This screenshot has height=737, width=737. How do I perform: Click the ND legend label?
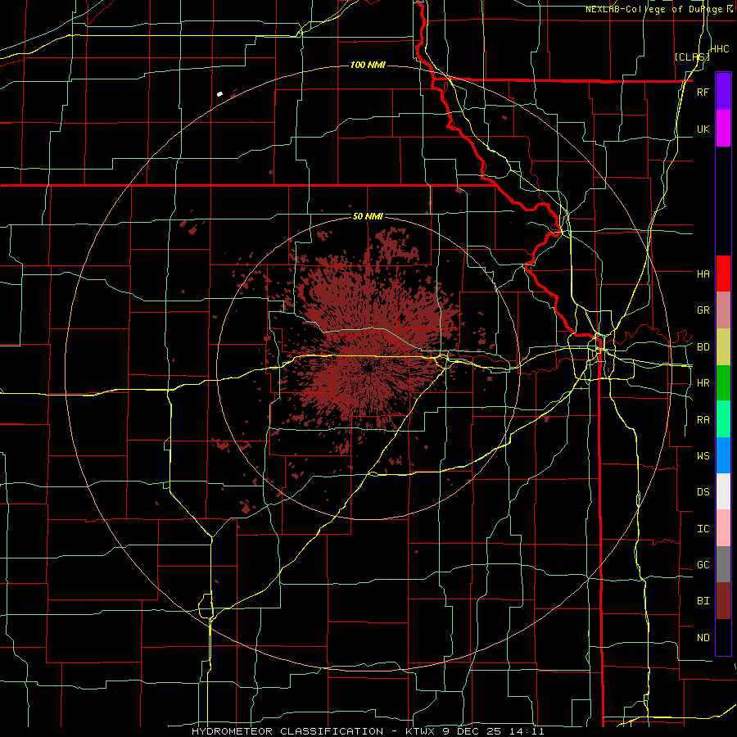(x=703, y=638)
